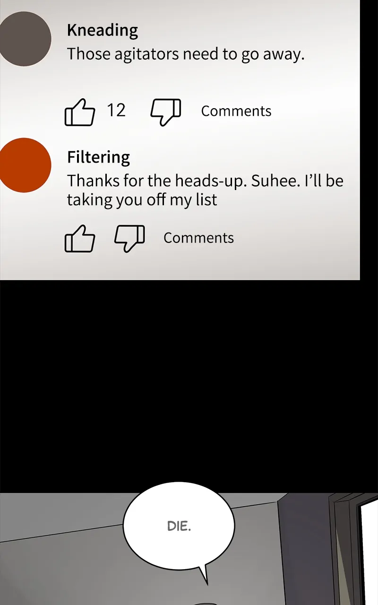Click the like count 12
The width and height of the screenshot is (378, 605).
pos(116,110)
